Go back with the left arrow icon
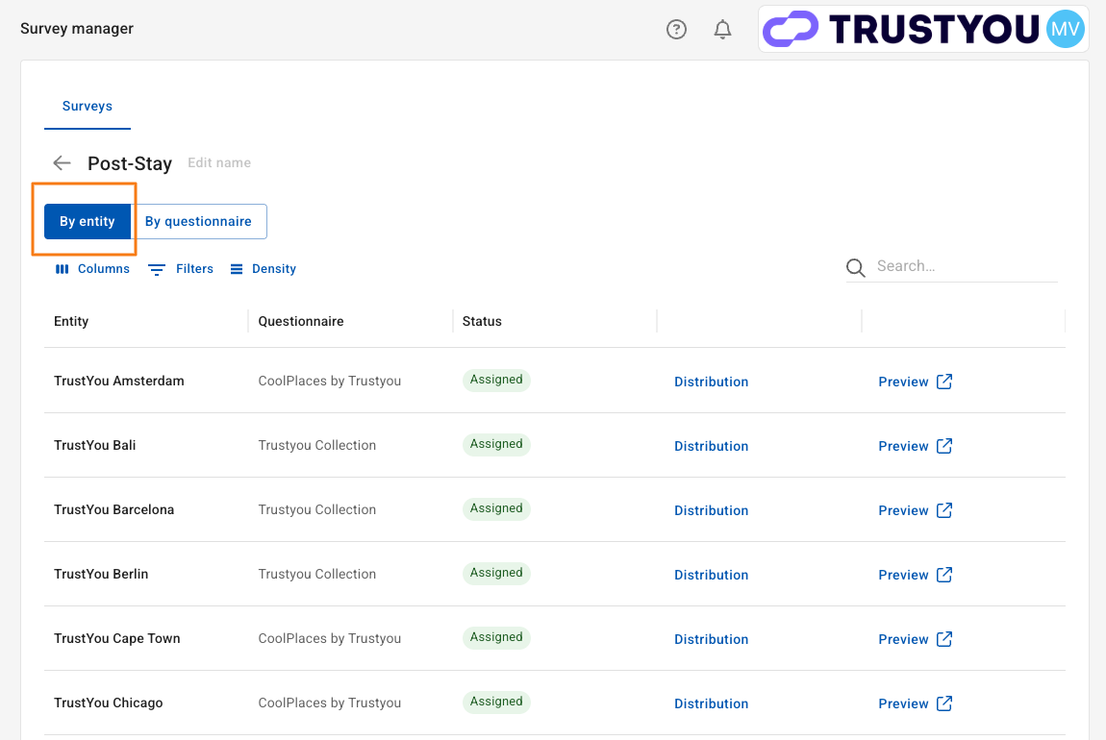Screen dimensions: 1106x740 [x=63, y=163]
